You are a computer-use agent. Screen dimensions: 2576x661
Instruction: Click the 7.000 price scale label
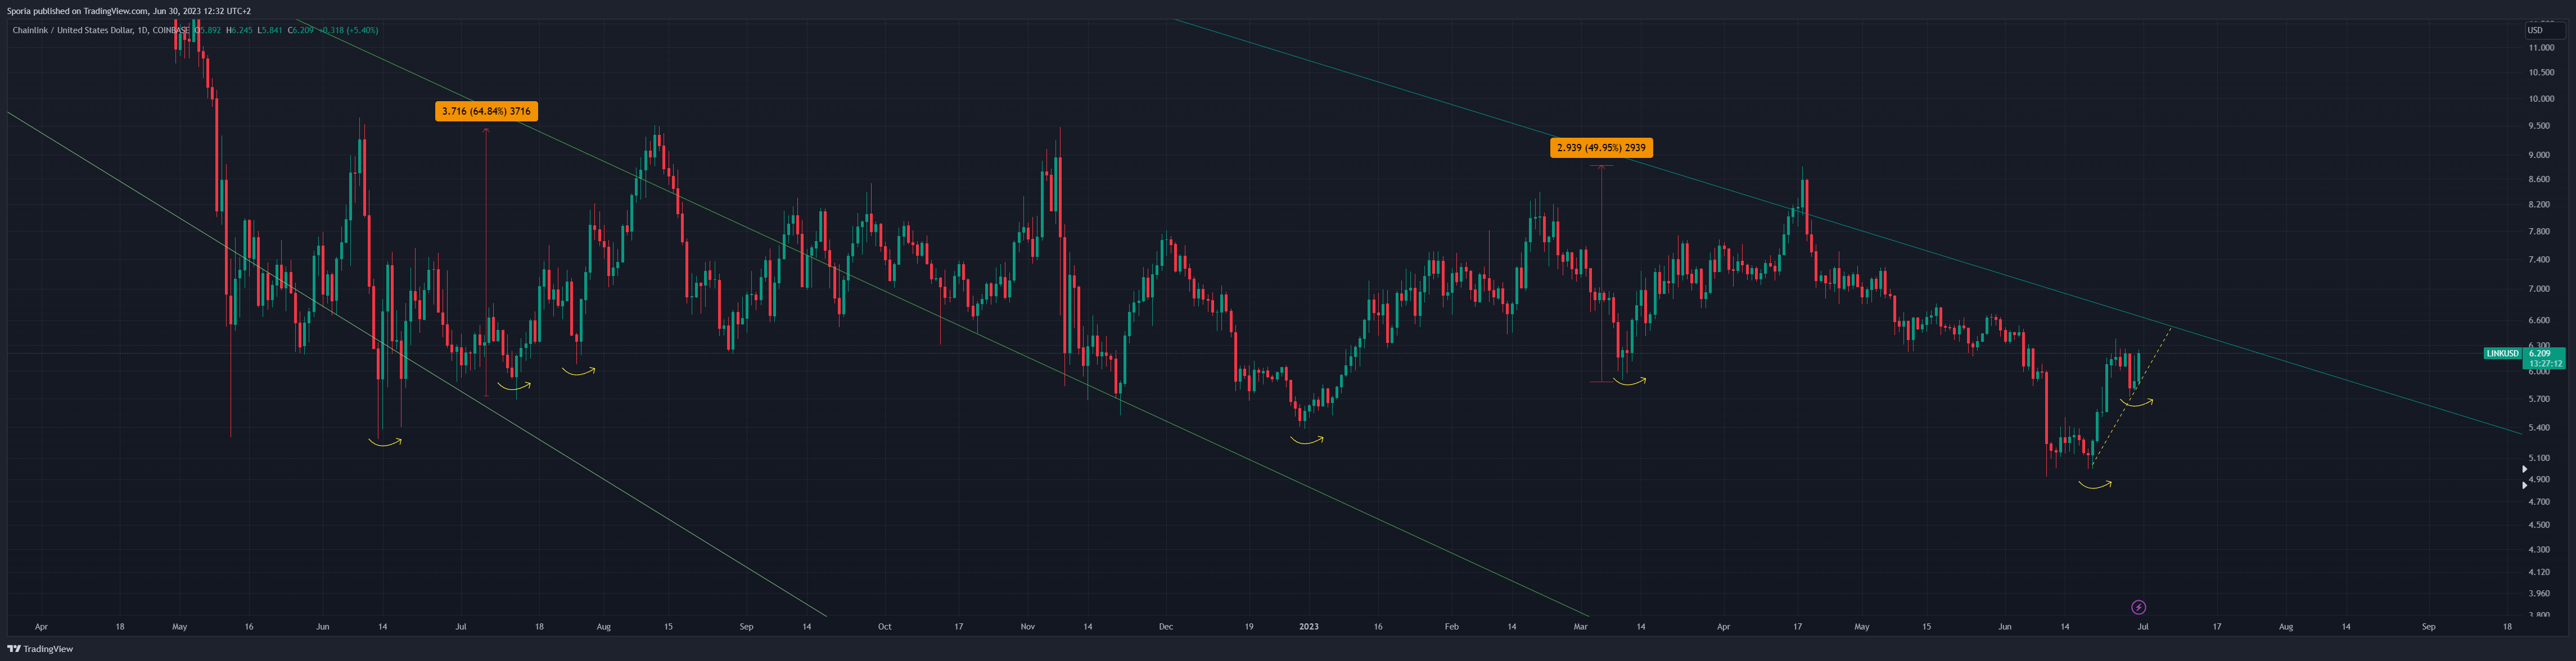point(2539,289)
